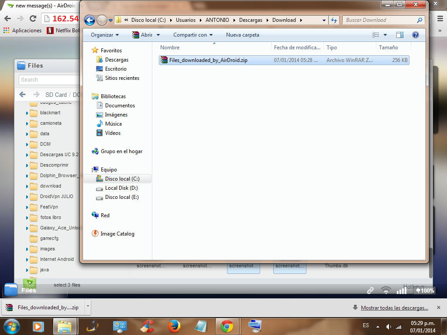Select Files_downloaded_by_AirDroid.zip file

[208, 60]
